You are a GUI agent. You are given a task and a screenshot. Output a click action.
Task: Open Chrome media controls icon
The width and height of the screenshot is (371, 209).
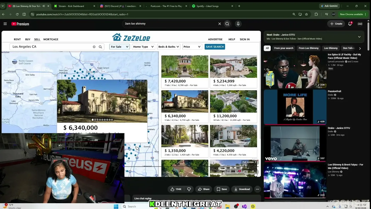pos(327,14)
